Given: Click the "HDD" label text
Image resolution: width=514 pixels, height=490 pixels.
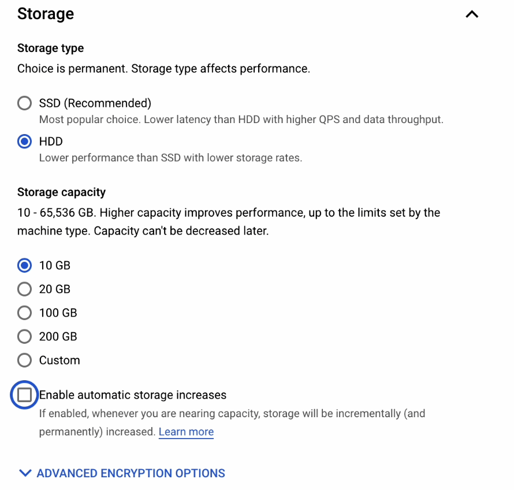Looking at the screenshot, I should pos(51,142).
